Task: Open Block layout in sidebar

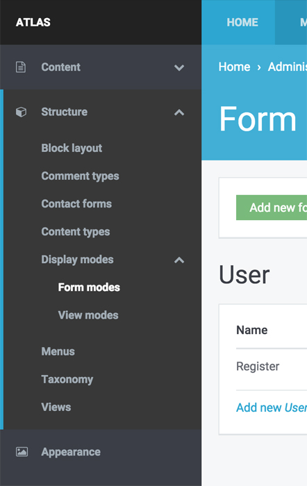Action: tap(72, 148)
